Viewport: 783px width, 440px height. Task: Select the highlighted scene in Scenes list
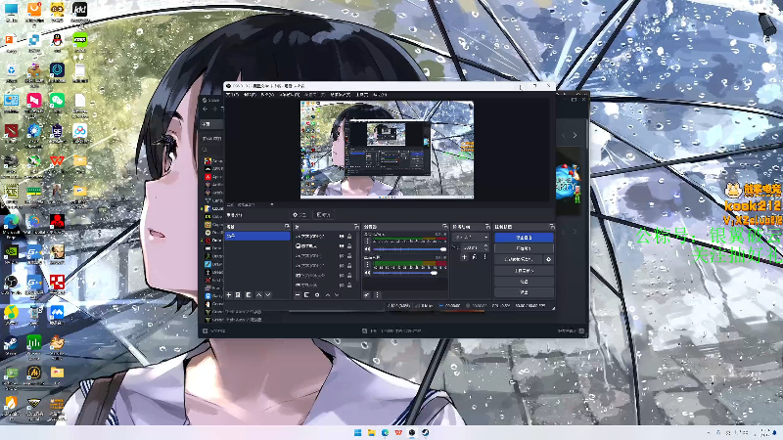pyautogui.click(x=257, y=236)
